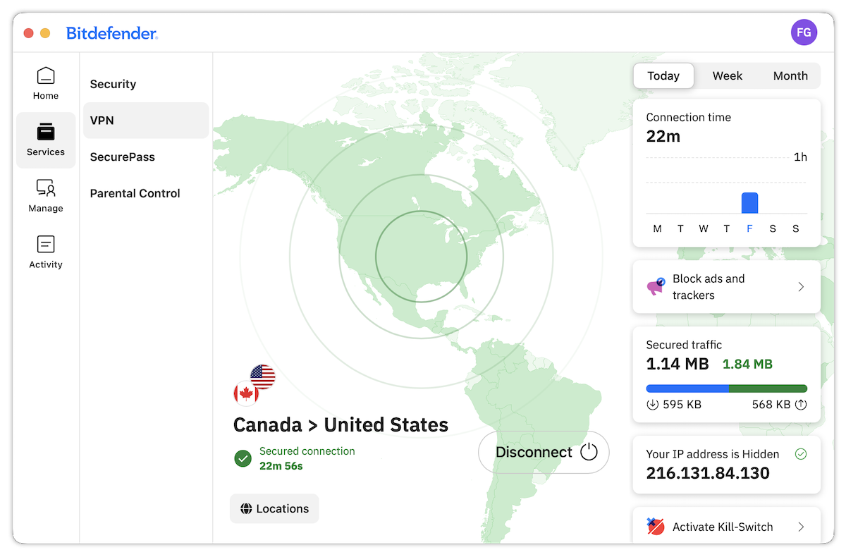The width and height of the screenshot is (846, 557).
Task: Open the Locations button
Action: pos(274,508)
